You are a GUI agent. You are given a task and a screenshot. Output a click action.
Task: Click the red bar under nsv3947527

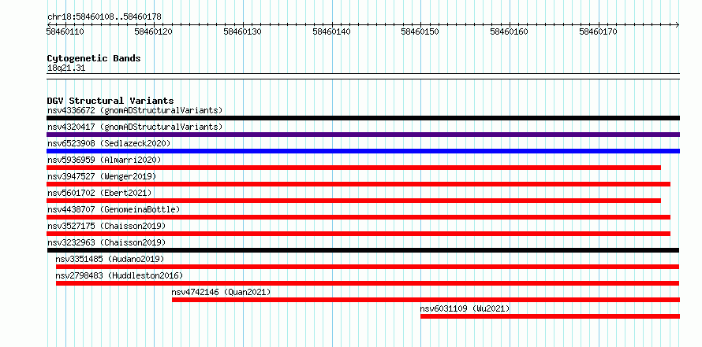[358, 184]
